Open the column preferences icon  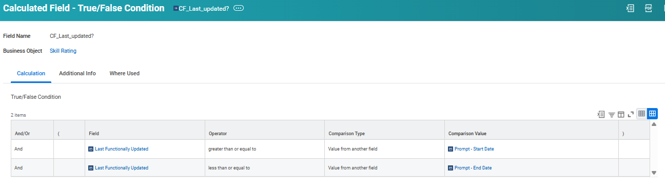620,114
